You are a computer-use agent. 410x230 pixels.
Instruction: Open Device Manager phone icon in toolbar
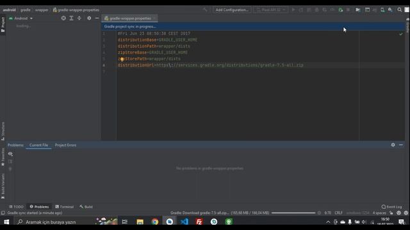(382, 10)
